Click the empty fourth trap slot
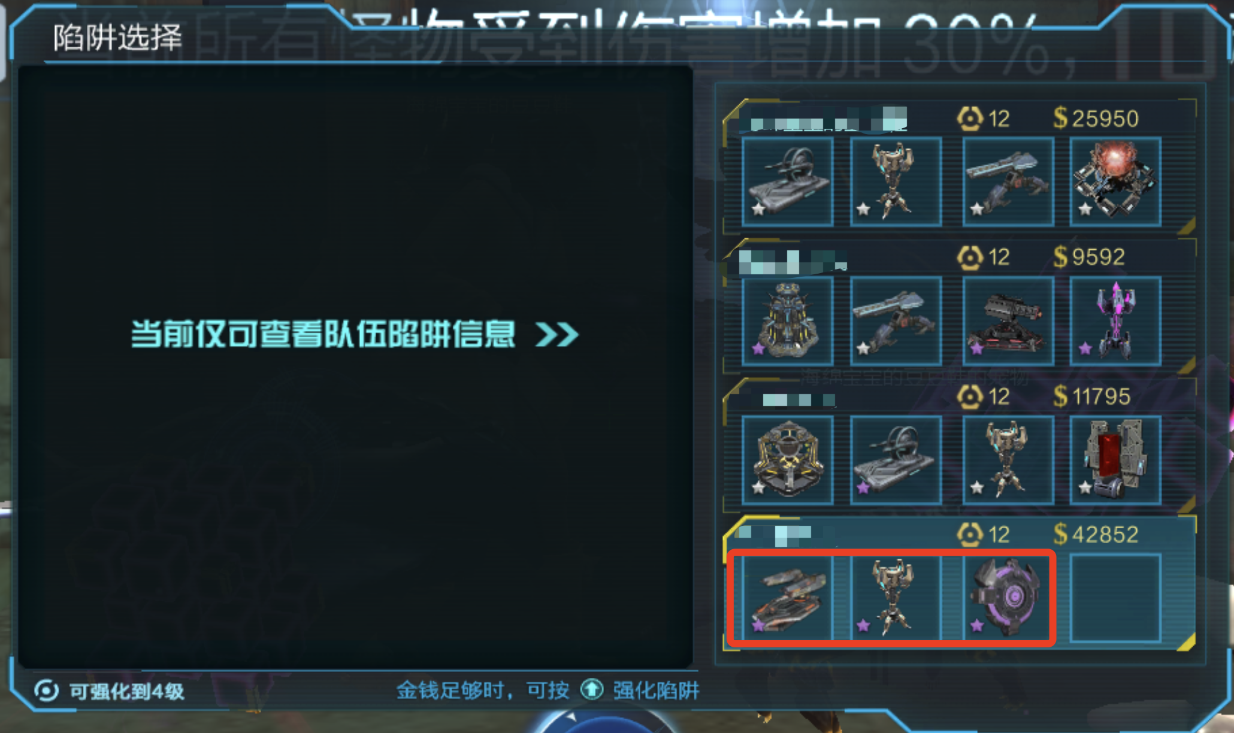 1115,598
